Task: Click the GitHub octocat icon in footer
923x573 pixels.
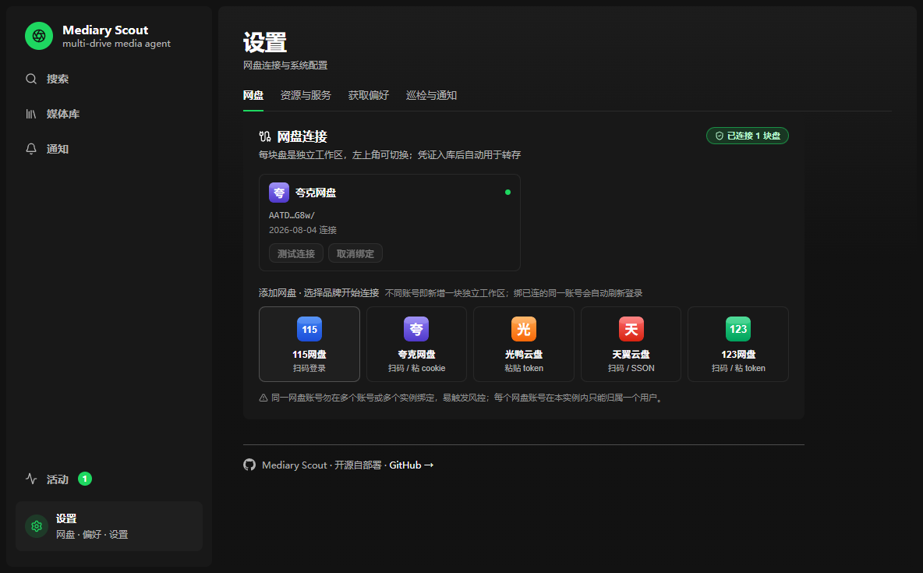Action: tap(249, 465)
